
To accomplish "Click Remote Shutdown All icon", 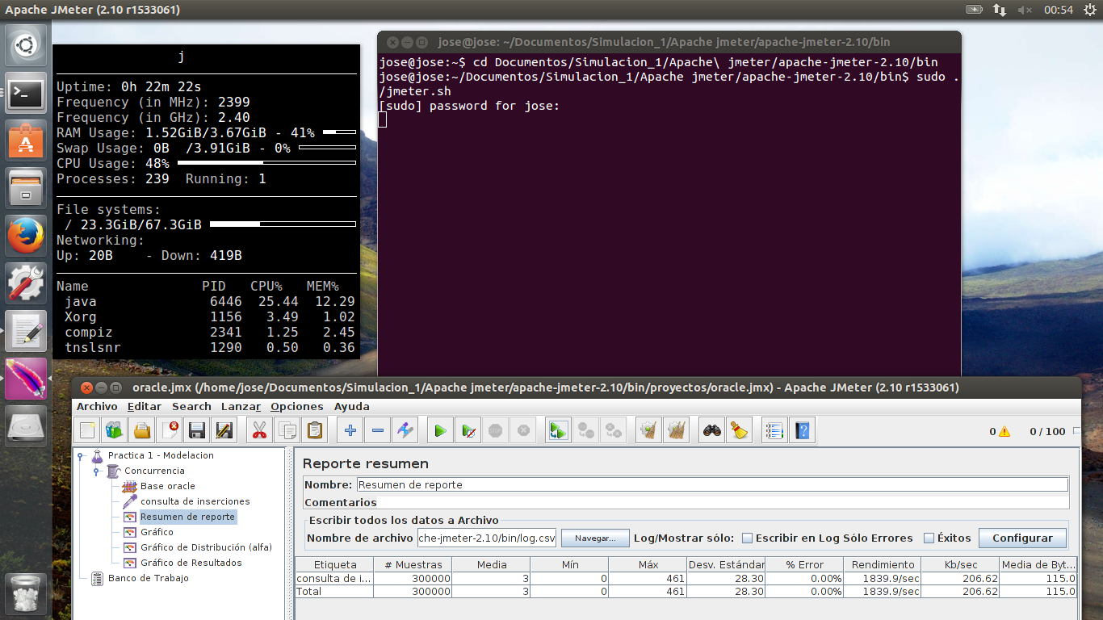I will point(613,430).
